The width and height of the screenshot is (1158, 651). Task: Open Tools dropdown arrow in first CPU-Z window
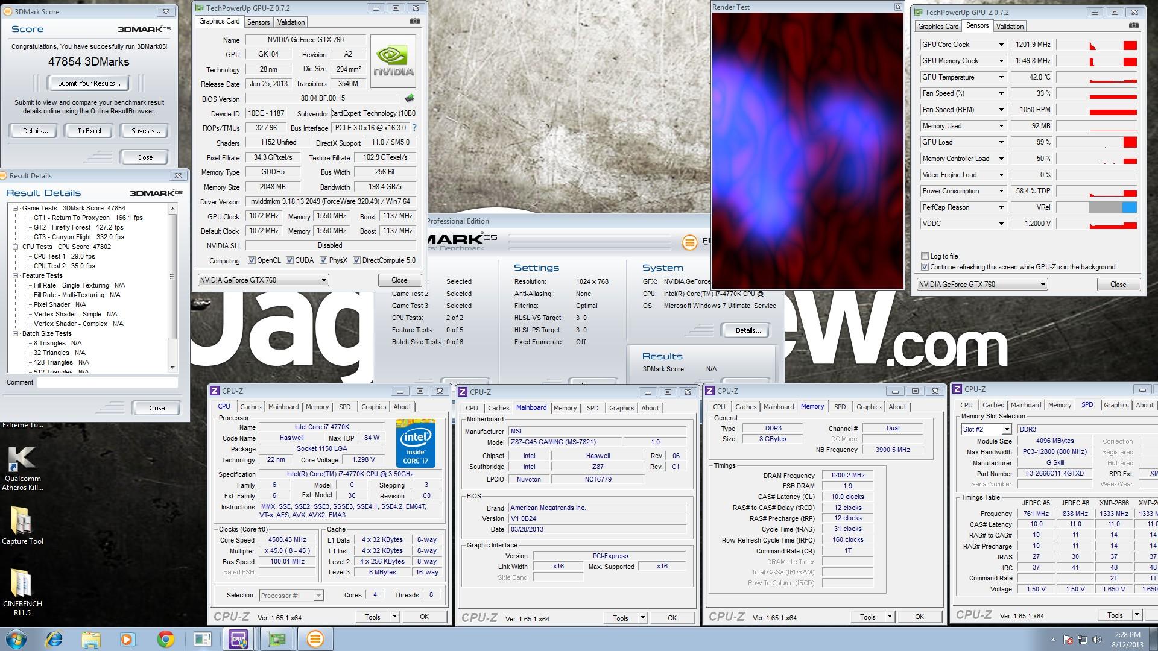pyautogui.click(x=394, y=617)
